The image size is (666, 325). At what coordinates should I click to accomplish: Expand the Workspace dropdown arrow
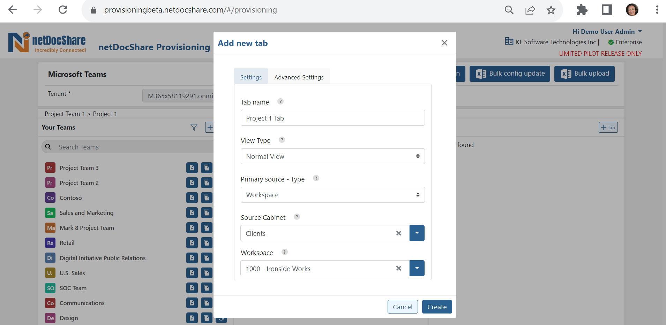click(417, 268)
